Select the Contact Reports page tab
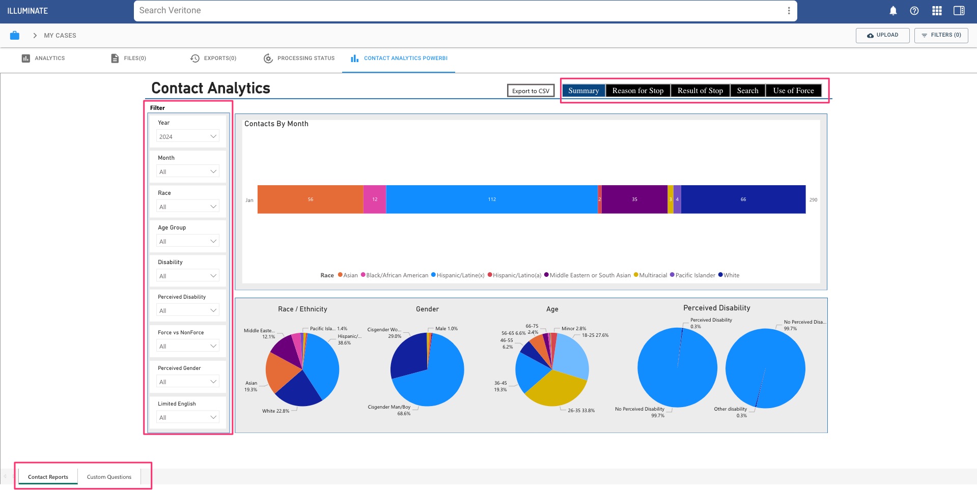Viewport: 977px width, 490px height. click(x=48, y=477)
